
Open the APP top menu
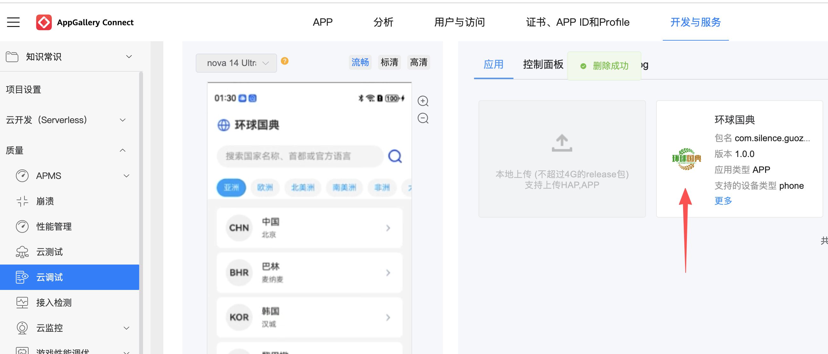click(322, 22)
